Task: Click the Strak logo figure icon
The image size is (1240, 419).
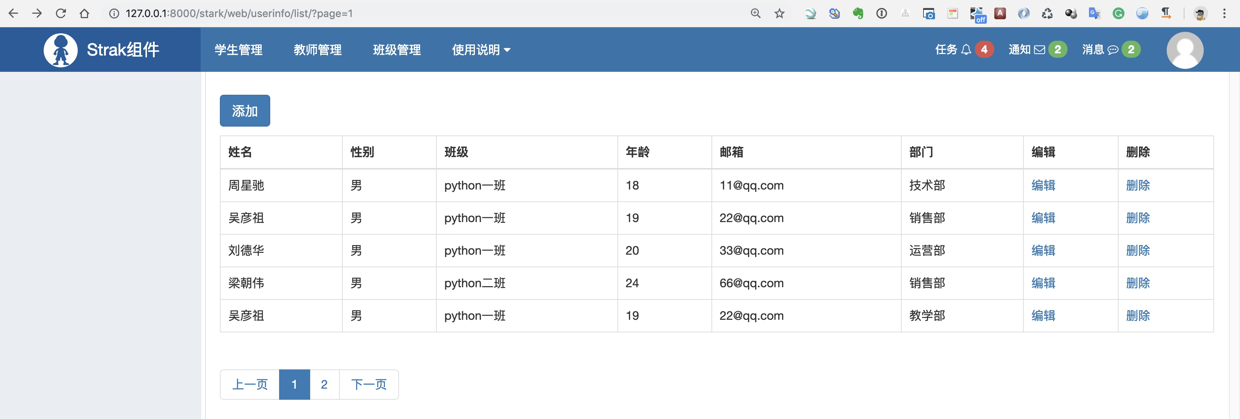Action: (61, 50)
